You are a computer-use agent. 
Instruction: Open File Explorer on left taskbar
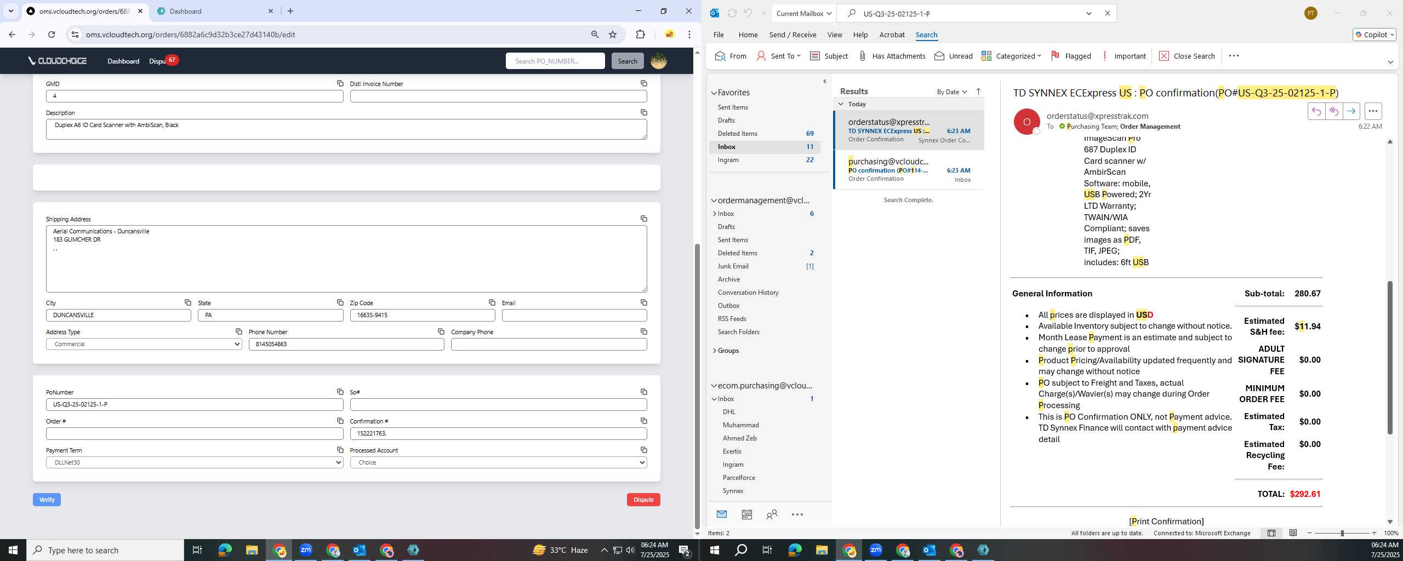(252, 550)
